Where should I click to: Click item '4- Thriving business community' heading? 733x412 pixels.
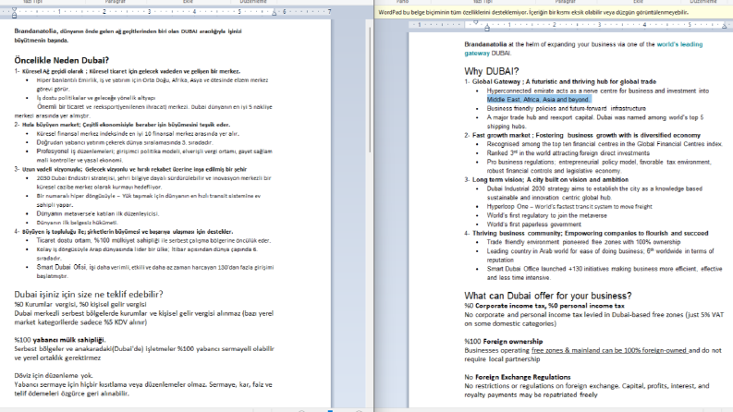point(586,233)
